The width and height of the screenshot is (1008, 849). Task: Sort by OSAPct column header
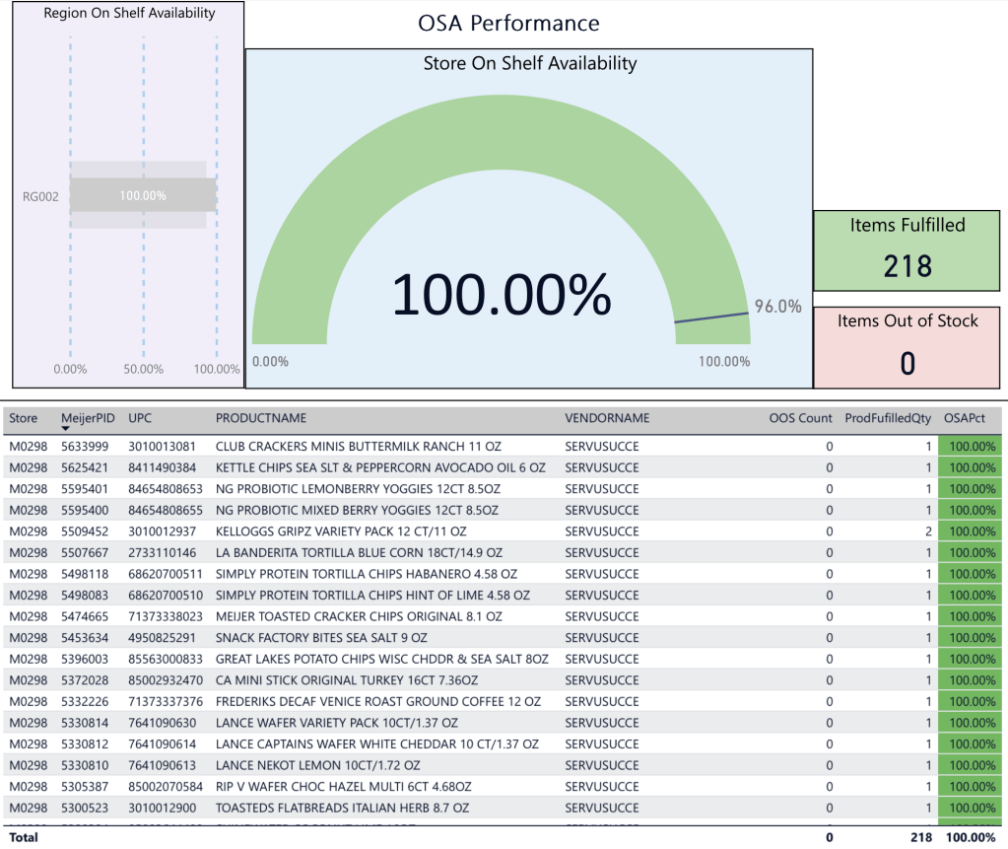click(964, 418)
